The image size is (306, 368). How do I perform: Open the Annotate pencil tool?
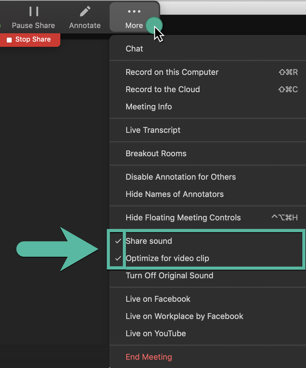click(85, 12)
